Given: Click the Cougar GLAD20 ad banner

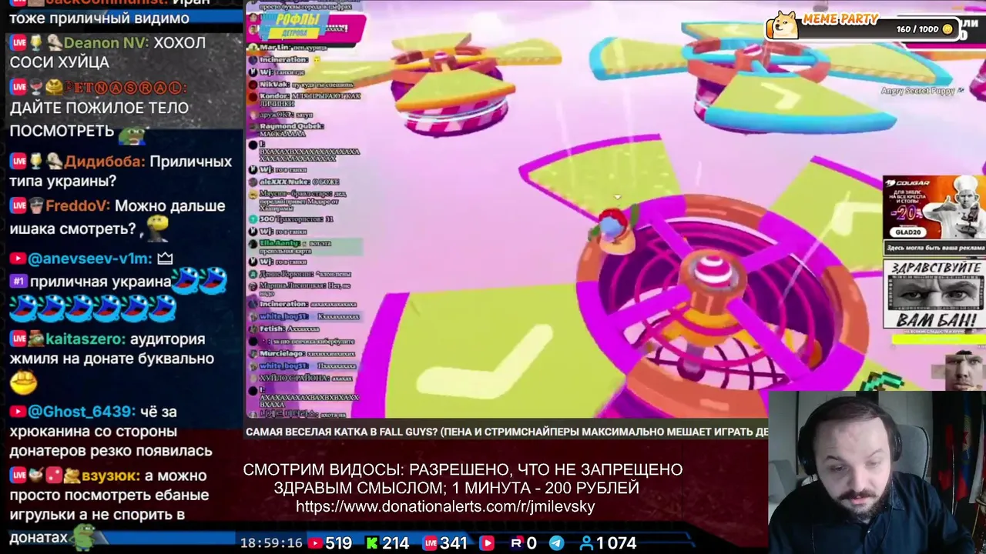Looking at the screenshot, I should click(x=934, y=208).
